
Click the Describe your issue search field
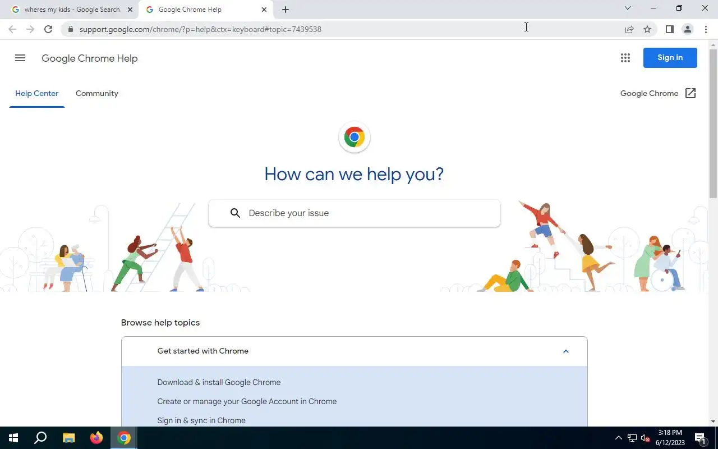coord(355,213)
